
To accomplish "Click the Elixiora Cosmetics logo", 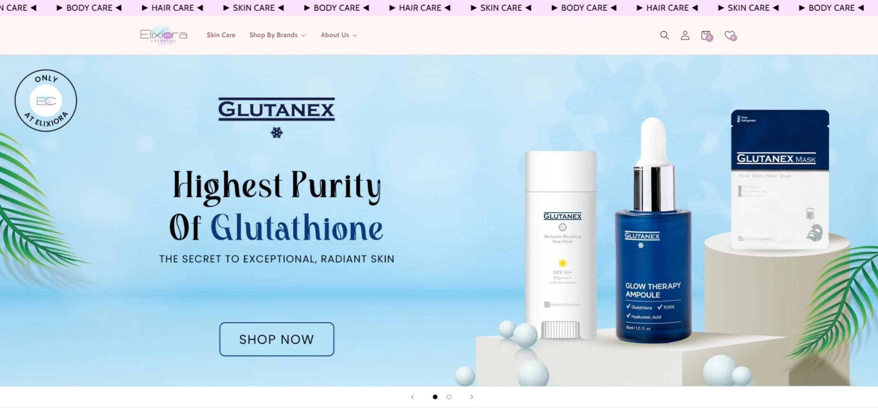I will (164, 35).
